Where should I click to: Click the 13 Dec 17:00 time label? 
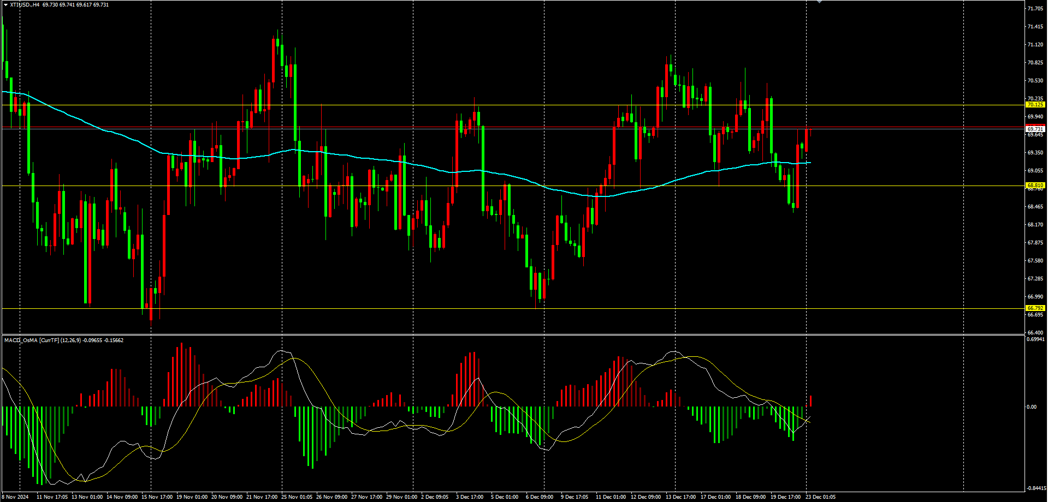[x=681, y=497]
